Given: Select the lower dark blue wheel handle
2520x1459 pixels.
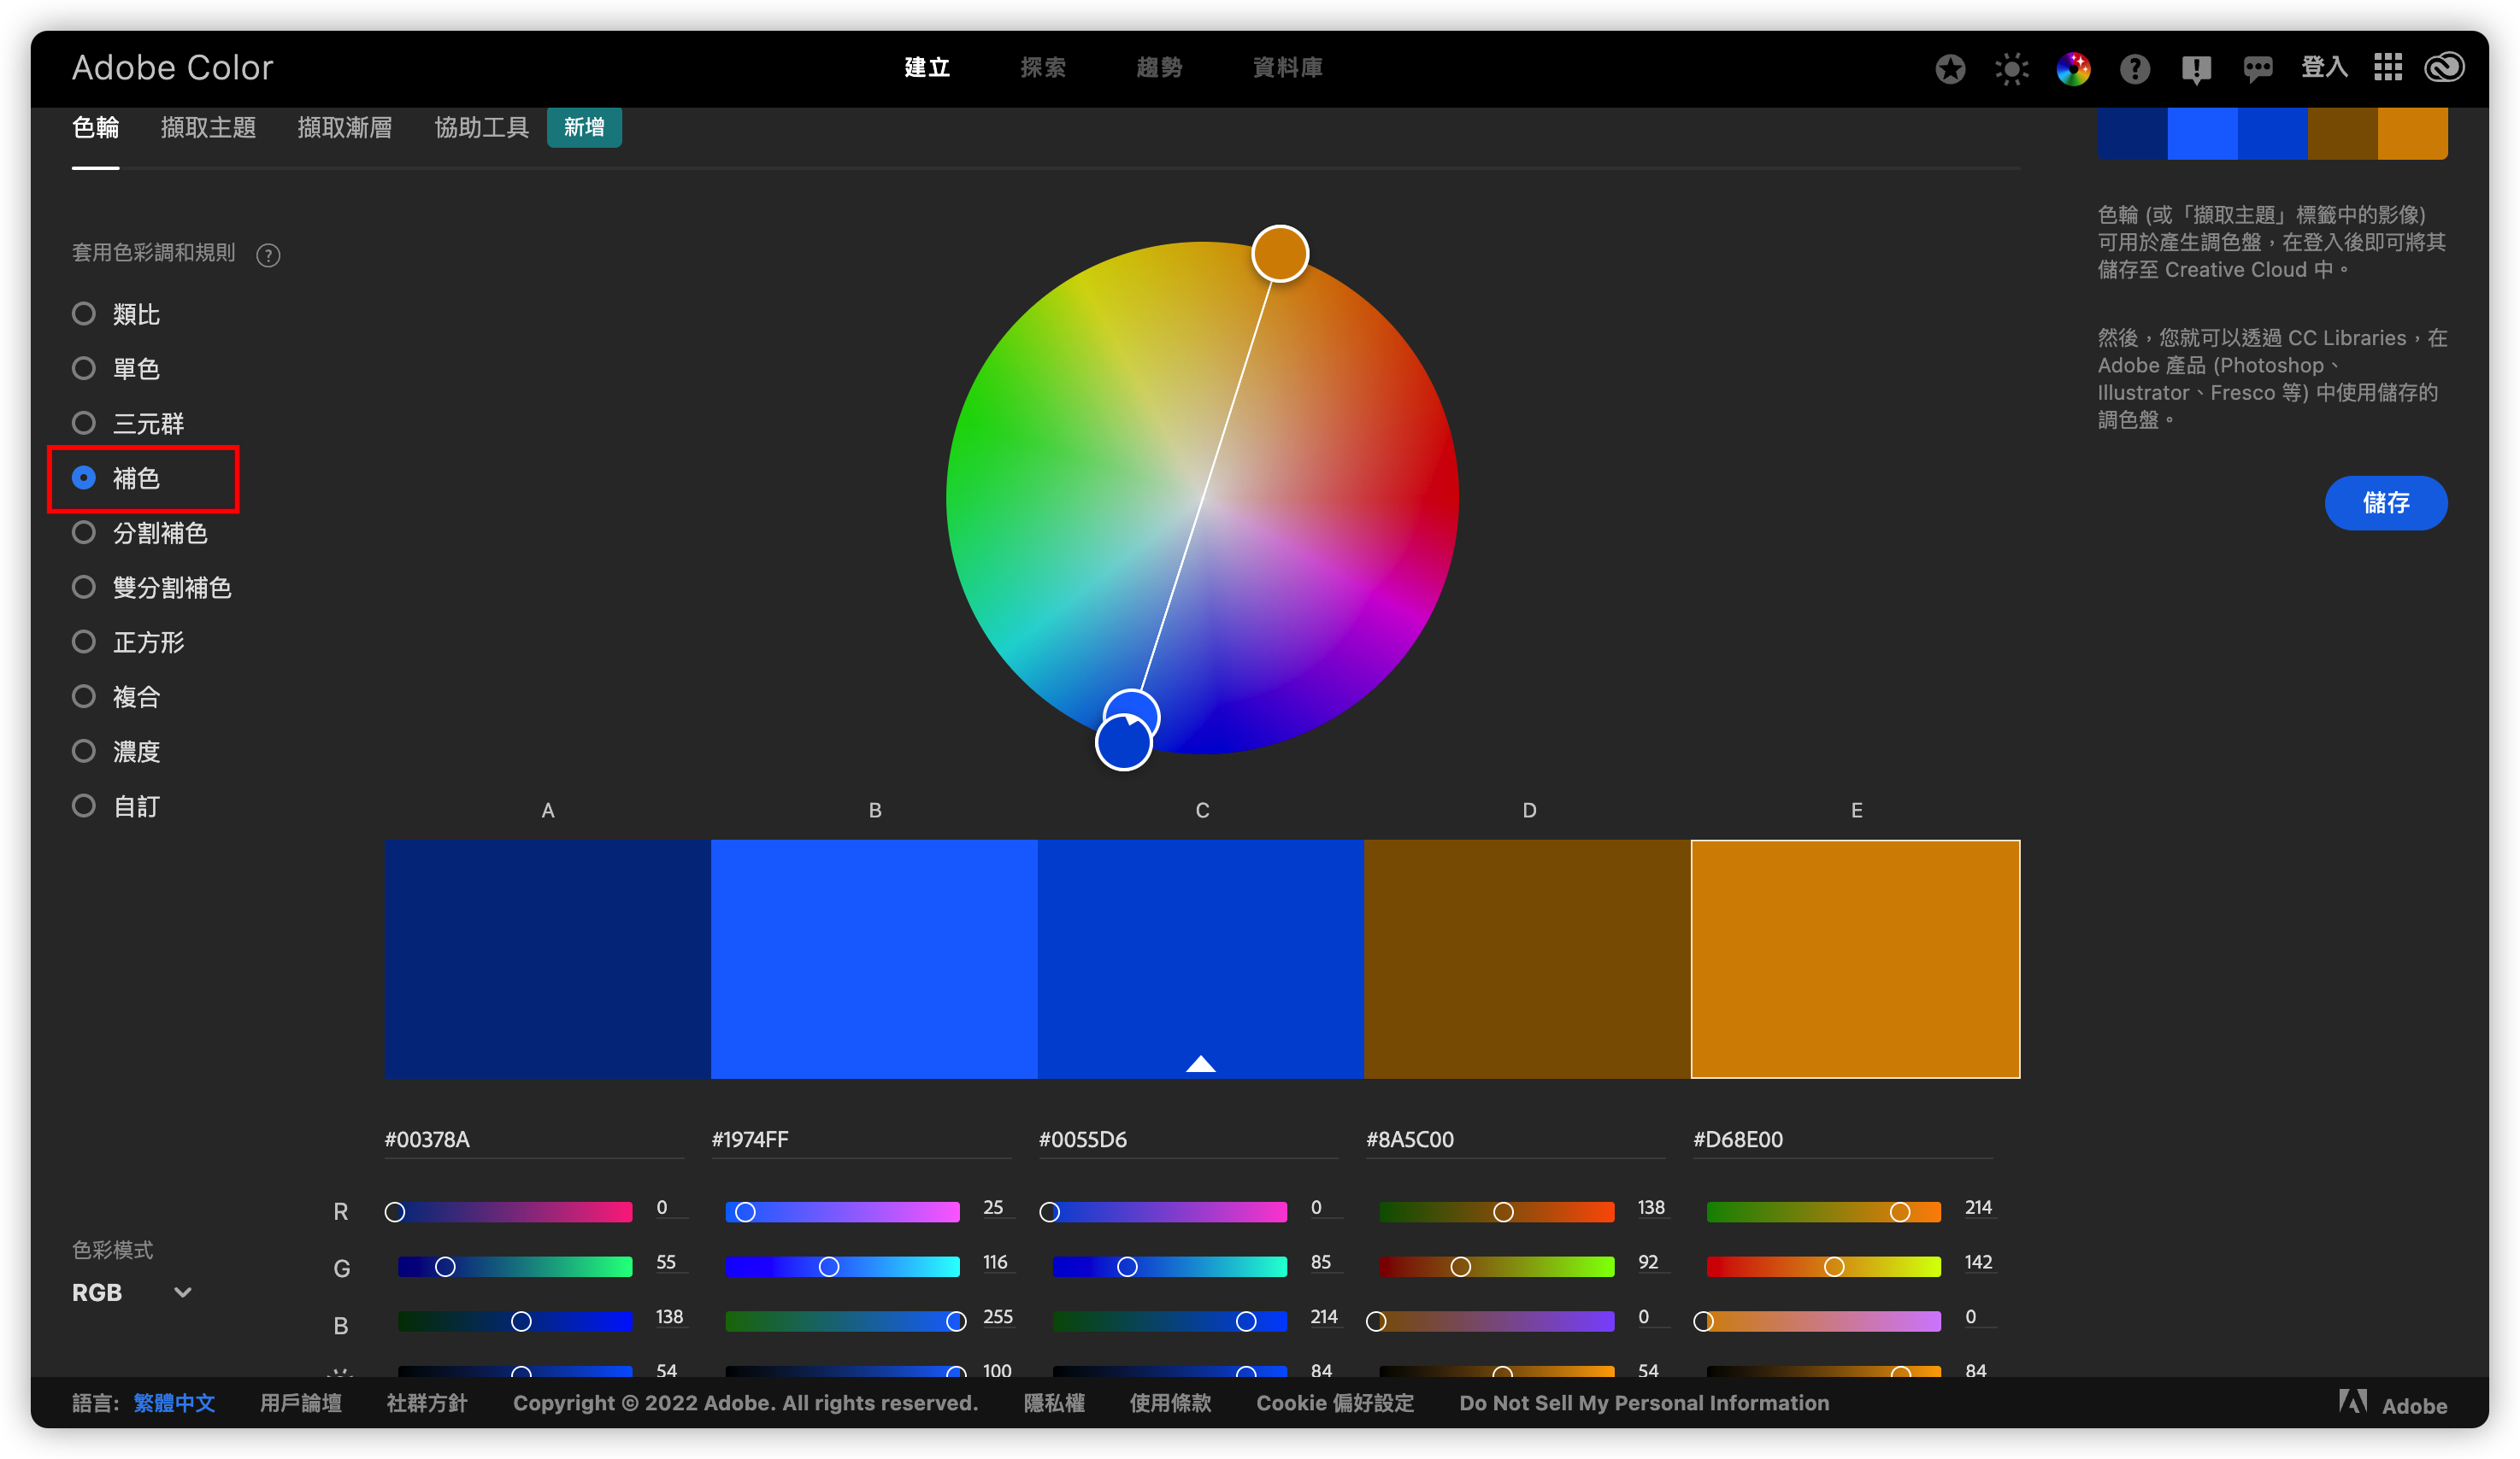Looking at the screenshot, I should [x=1123, y=742].
